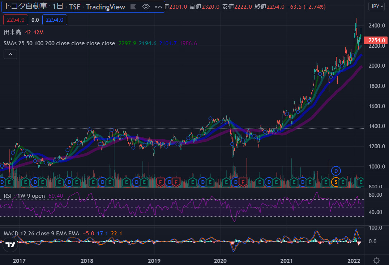The height and width of the screenshot is (265, 389).
Task: Click the 2400.0 price scale label
Action: (x=377, y=26)
